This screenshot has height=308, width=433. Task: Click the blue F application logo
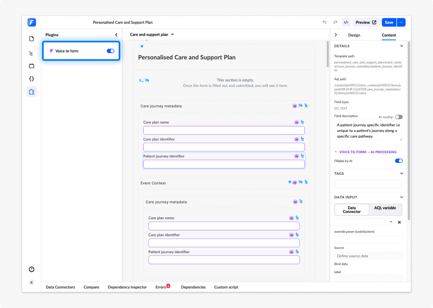[32, 22]
